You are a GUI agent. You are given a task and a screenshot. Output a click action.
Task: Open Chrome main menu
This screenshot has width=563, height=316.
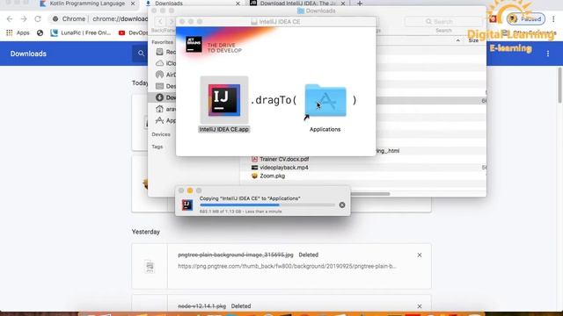click(553, 18)
